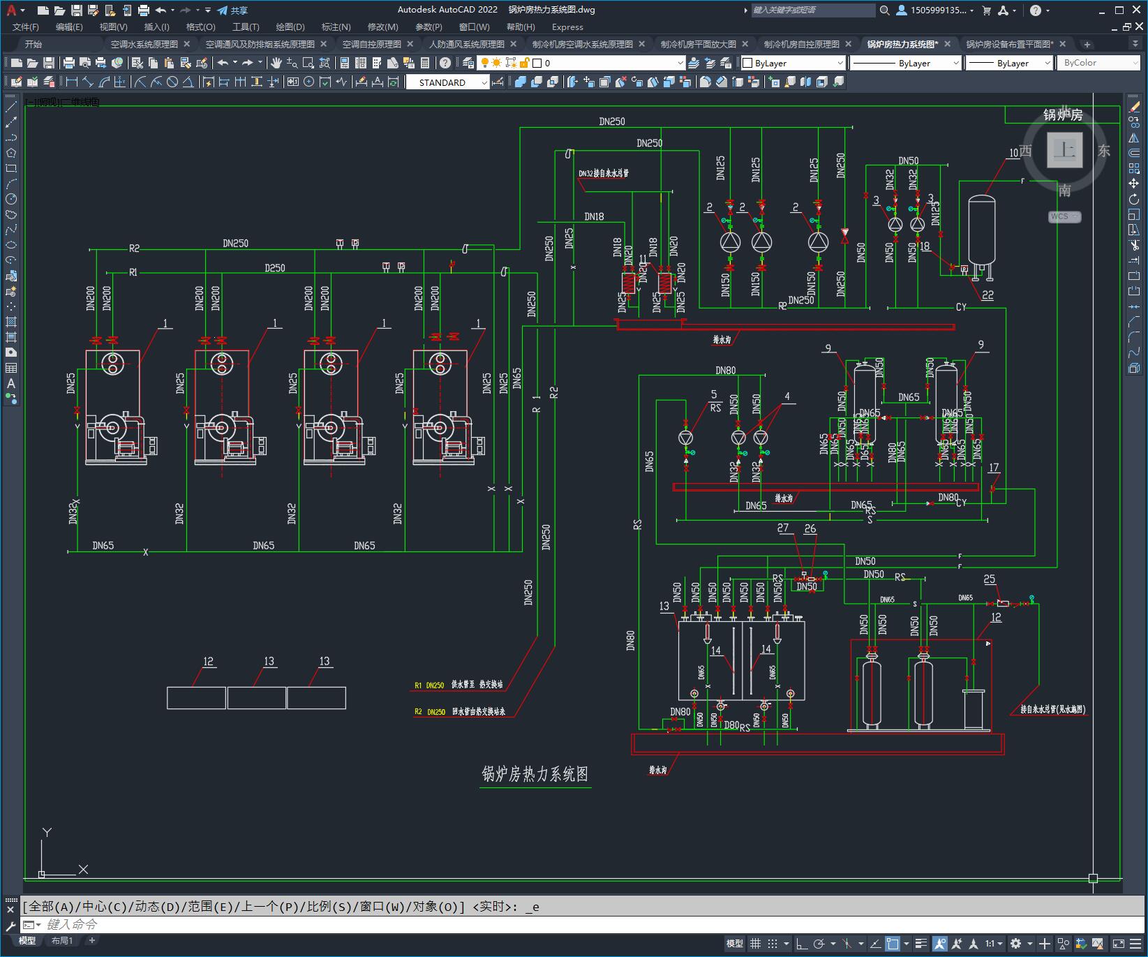Add a new drawing tab with plus
The image size is (1148, 957).
pyautogui.click(x=1087, y=44)
